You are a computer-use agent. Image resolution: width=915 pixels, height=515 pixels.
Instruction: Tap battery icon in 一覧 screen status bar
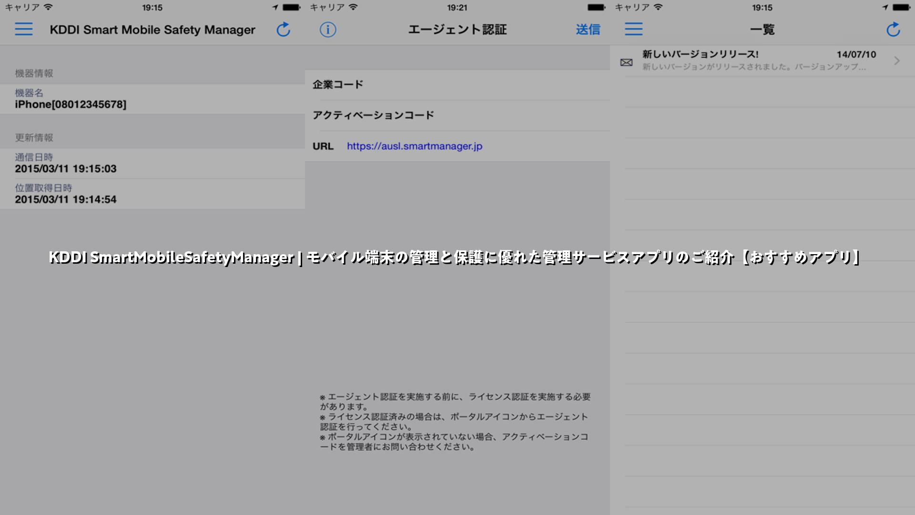pyautogui.click(x=902, y=7)
